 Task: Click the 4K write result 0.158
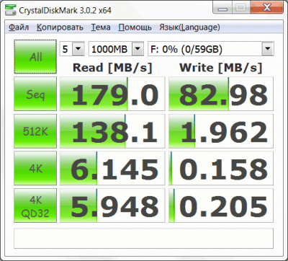pos(221,168)
